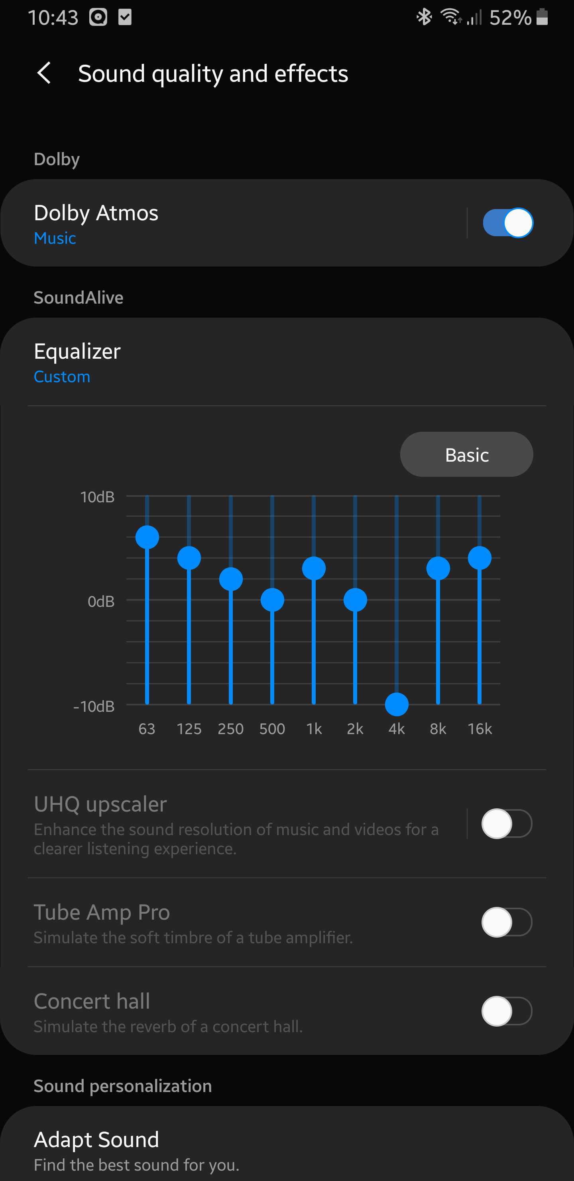Tap the 1k frequency band slider knob

pos(314,569)
